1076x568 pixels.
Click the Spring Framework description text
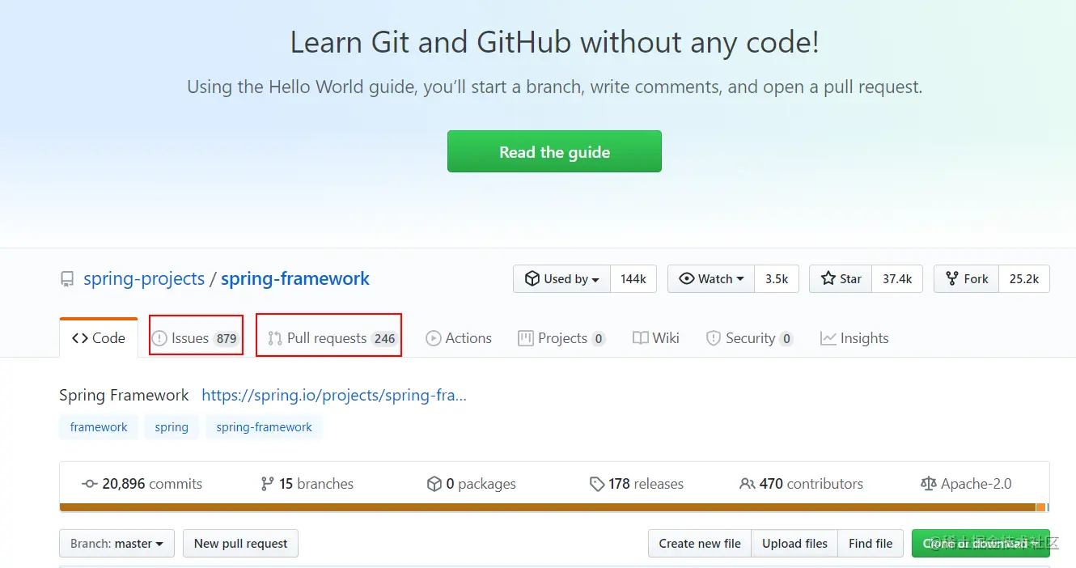(x=124, y=395)
